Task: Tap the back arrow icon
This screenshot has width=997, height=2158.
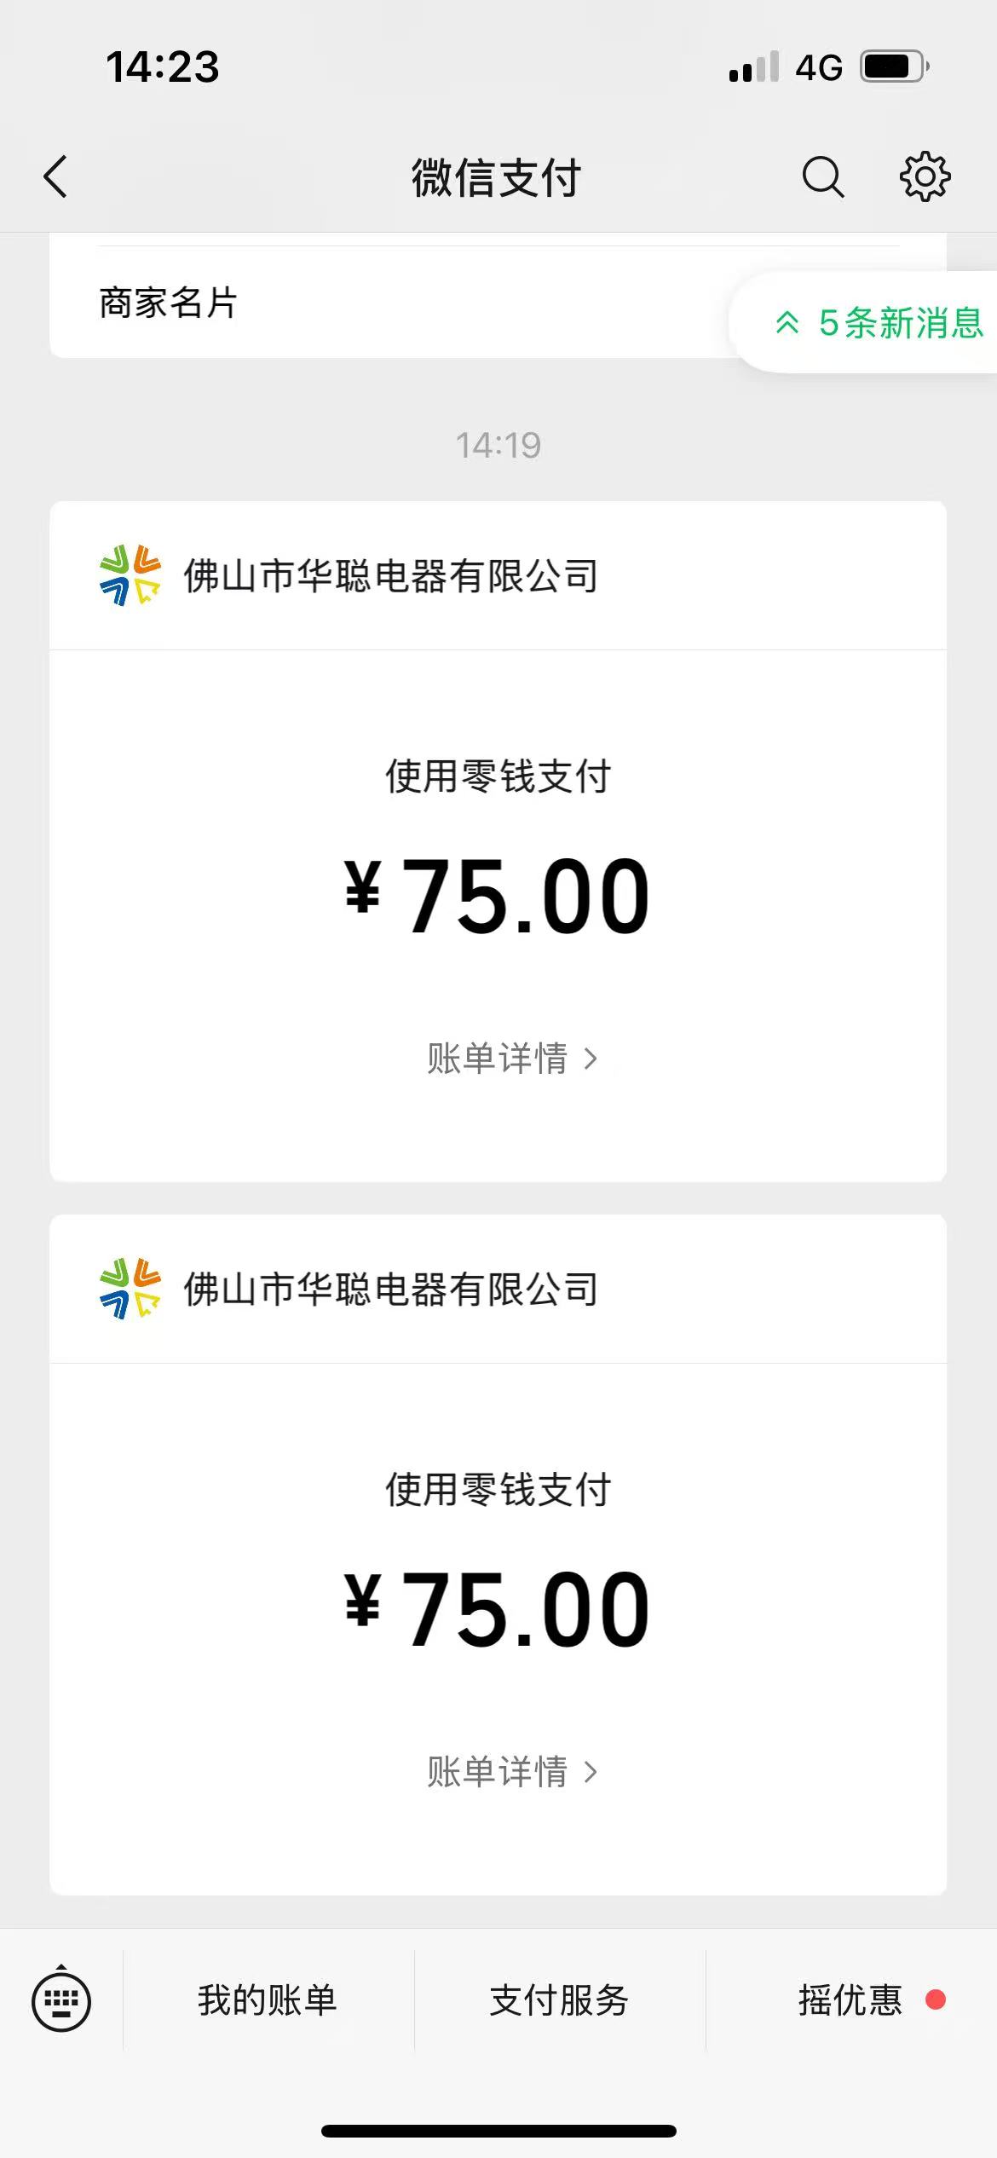Action: point(56,177)
